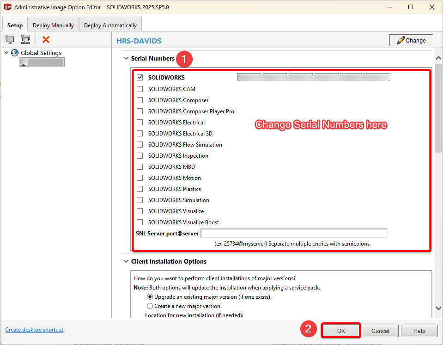This screenshot has height=345, width=443.
Task: Click the Add Machine toolbar icon
Action: coord(10,39)
